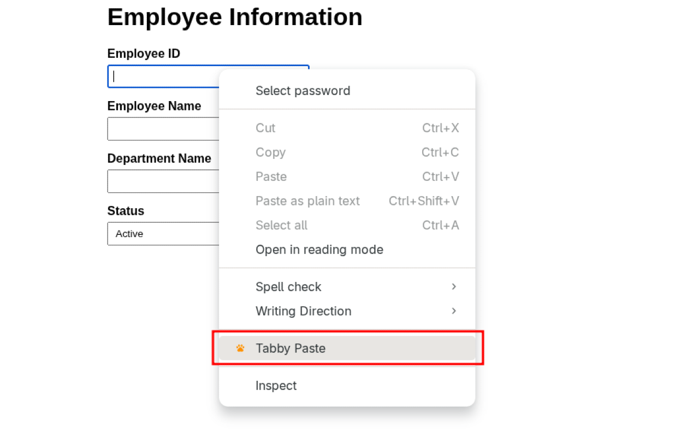The width and height of the screenshot is (699, 437).
Task: Click the orange paw icon beside Tabby Paste
Action: [x=240, y=348]
